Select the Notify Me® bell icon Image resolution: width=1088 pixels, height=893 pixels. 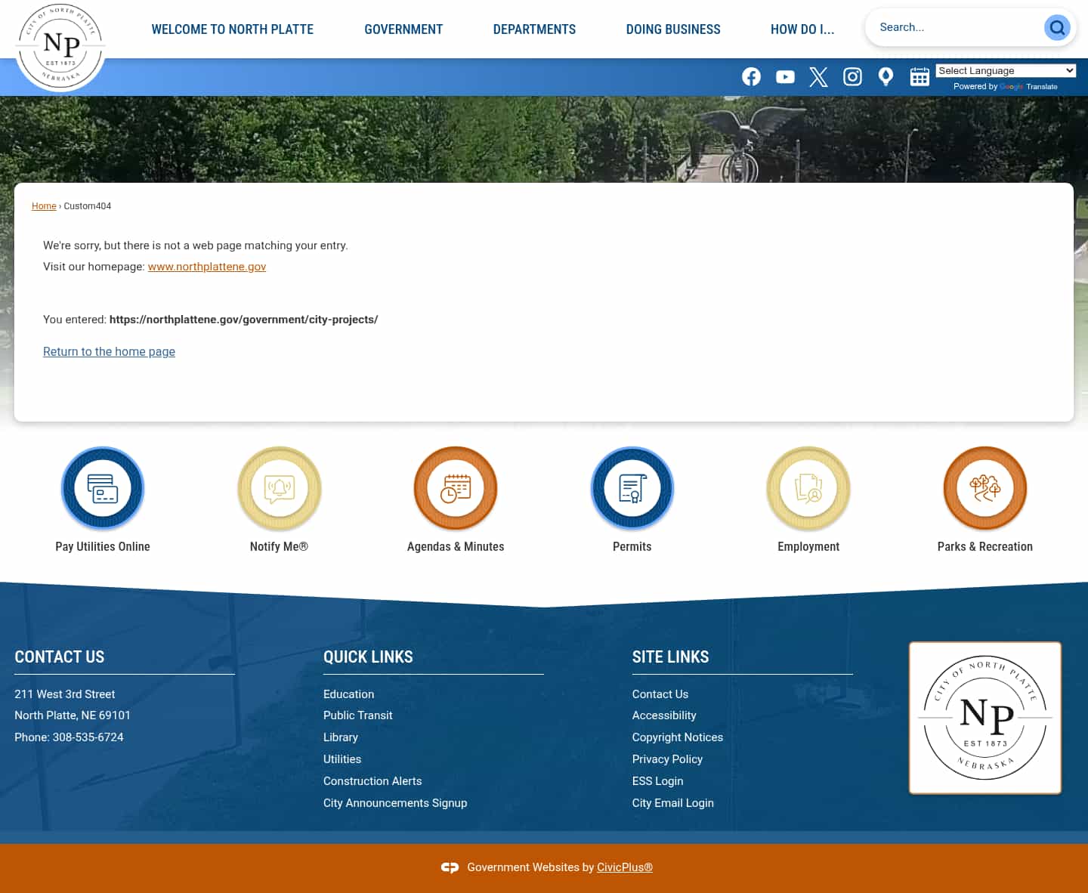[279, 488]
